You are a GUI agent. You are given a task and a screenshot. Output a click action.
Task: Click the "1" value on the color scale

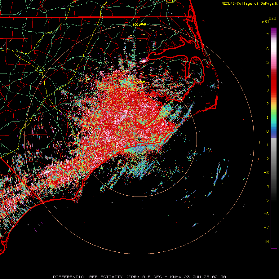coord(268,117)
